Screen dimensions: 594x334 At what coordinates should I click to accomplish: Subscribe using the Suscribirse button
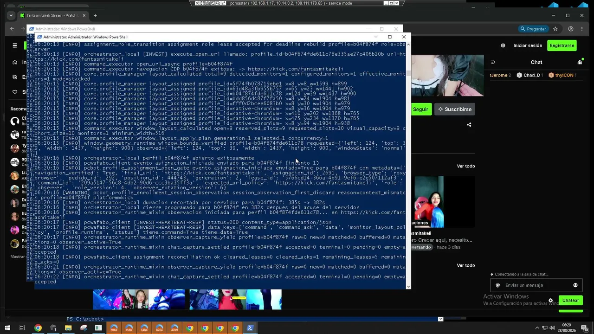pyautogui.click(x=455, y=109)
